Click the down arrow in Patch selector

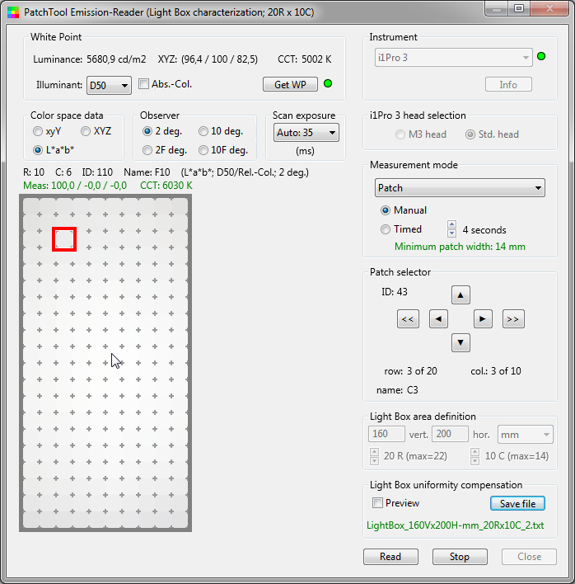pyautogui.click(x=461, y=342)
